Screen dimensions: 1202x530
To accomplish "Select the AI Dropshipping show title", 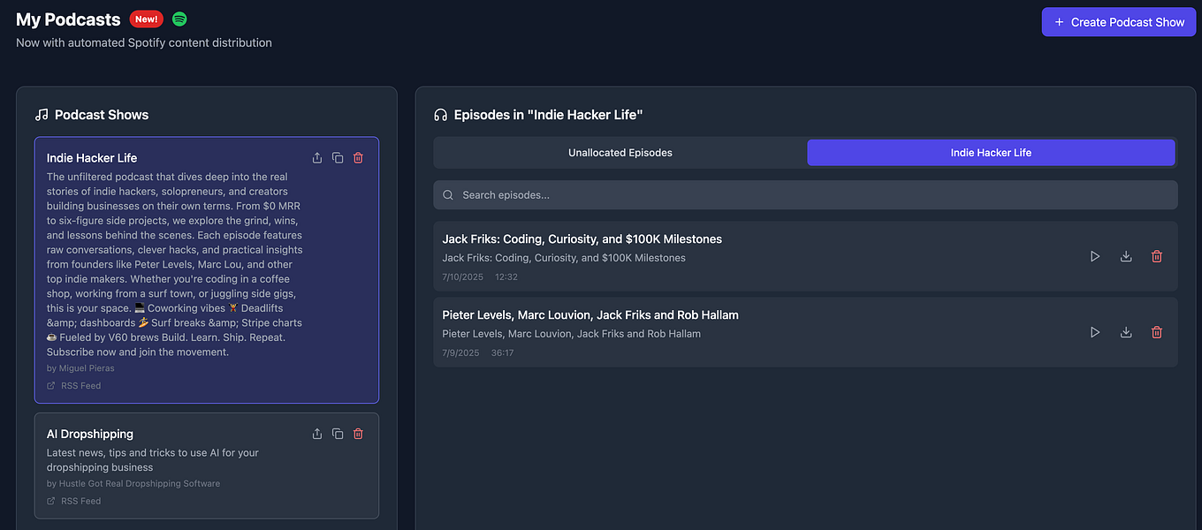I will click(x=90, y=434).
